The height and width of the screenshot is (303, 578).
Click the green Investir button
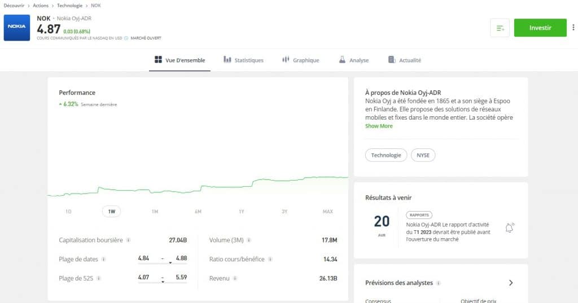pyautogui.click(x=540, y=28)
